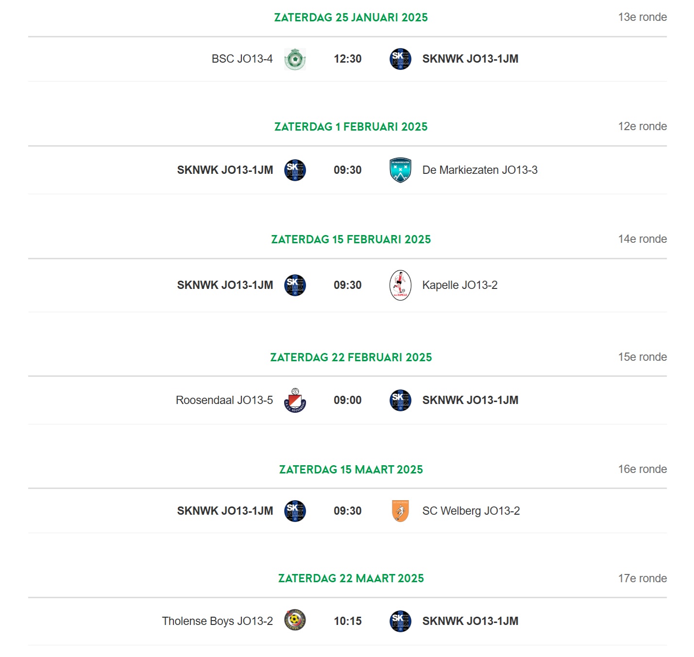
Task: Open the BSC JO13-4 team link
Action: click(x=242, y=59)
